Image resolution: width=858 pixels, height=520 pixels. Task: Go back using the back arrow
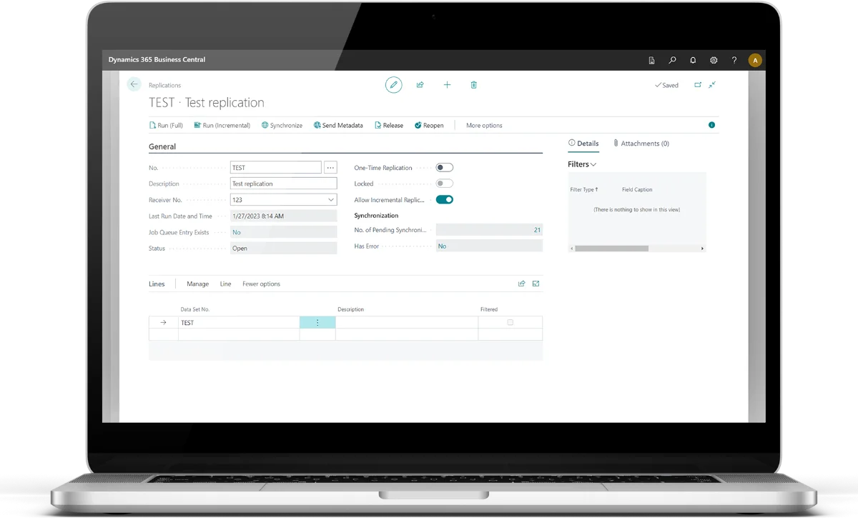click(134, 84)
